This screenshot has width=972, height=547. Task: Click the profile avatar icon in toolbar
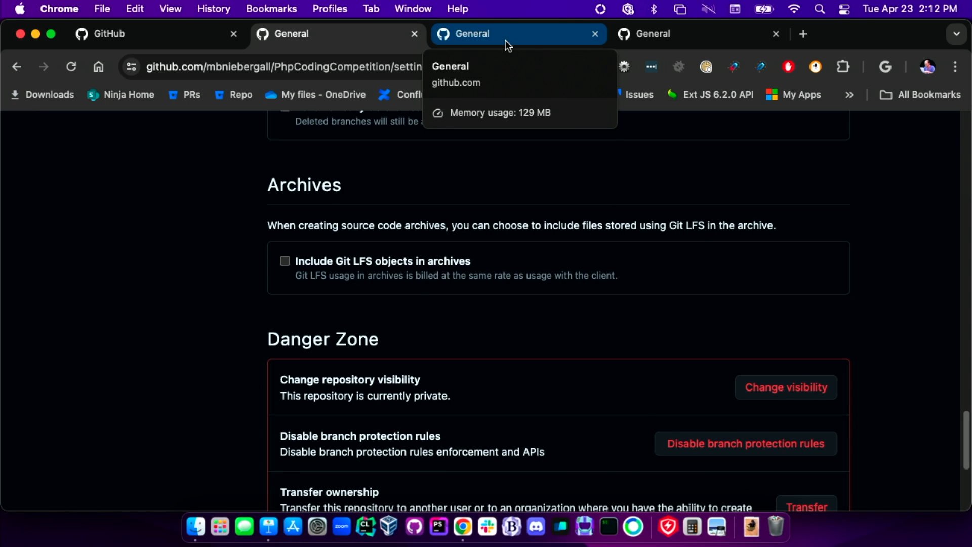click(x=927, y=67)
